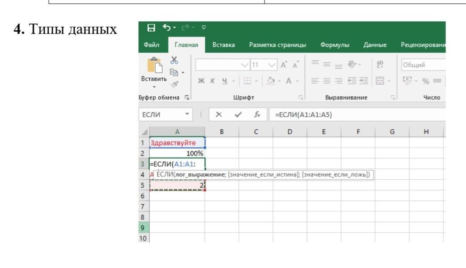
Task: Click the Copy icon
Action: pos(174,72)
